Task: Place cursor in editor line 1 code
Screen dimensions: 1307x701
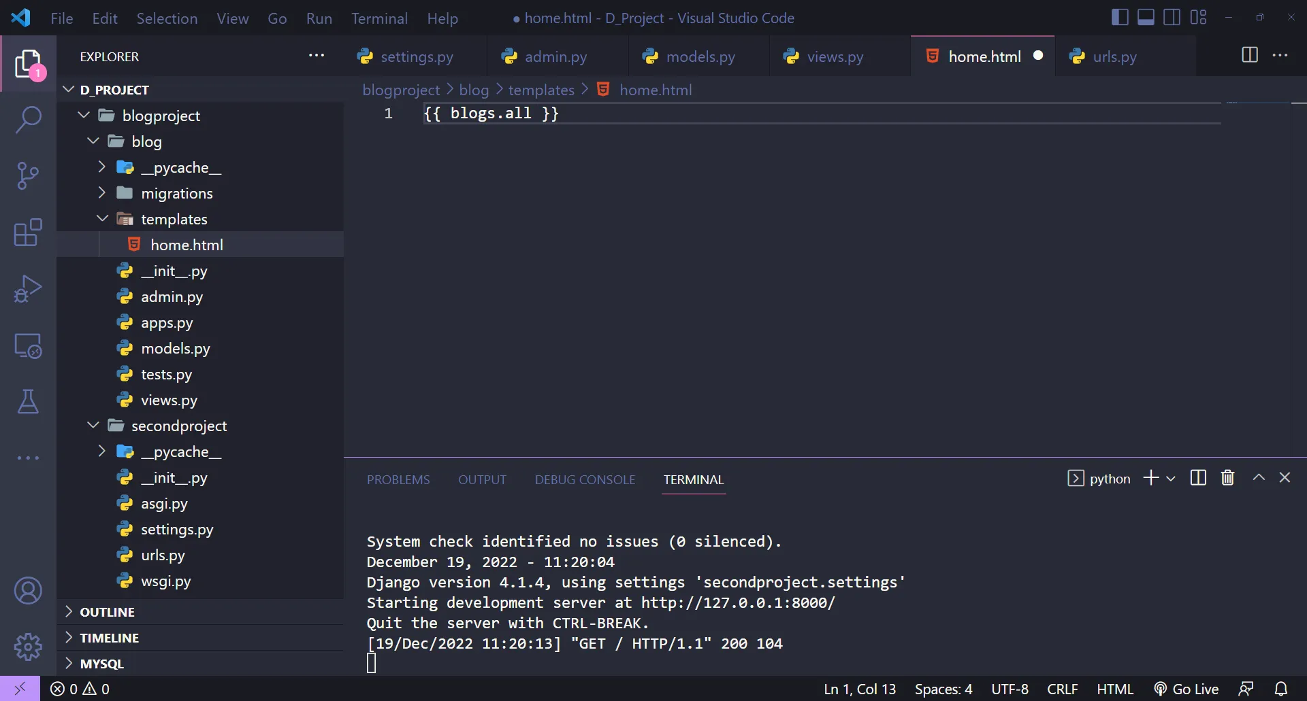Action: tap(491, 114)
